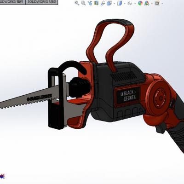Expand the View Settings dropdown arrow
Screen dimensions: 184x184
pyautogui.click(x=162, y=3)
